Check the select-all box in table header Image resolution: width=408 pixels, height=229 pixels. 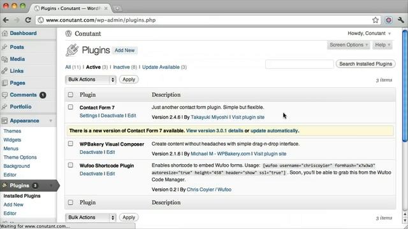[x=71, y=95]
